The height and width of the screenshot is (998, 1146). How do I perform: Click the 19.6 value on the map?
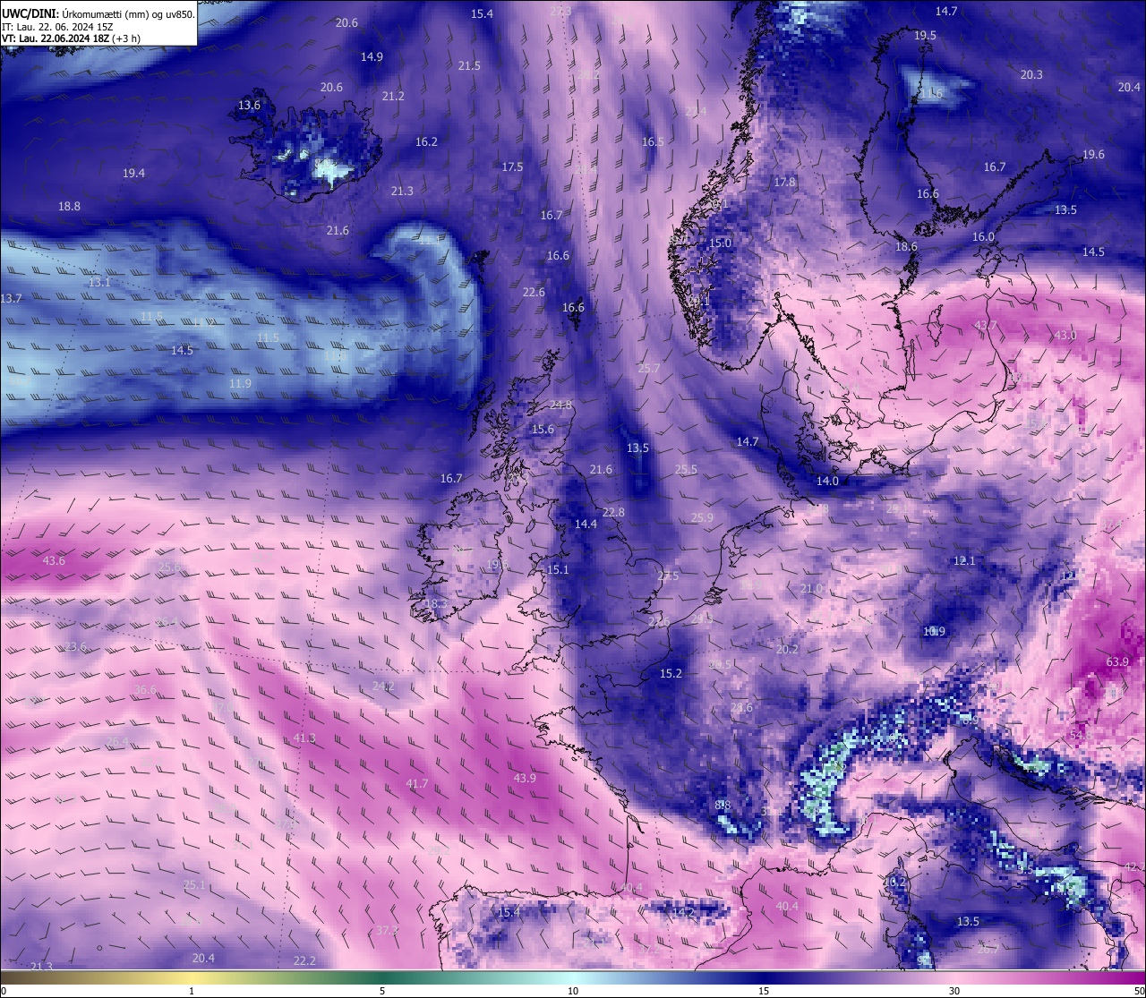click(x=1093, y=154)
